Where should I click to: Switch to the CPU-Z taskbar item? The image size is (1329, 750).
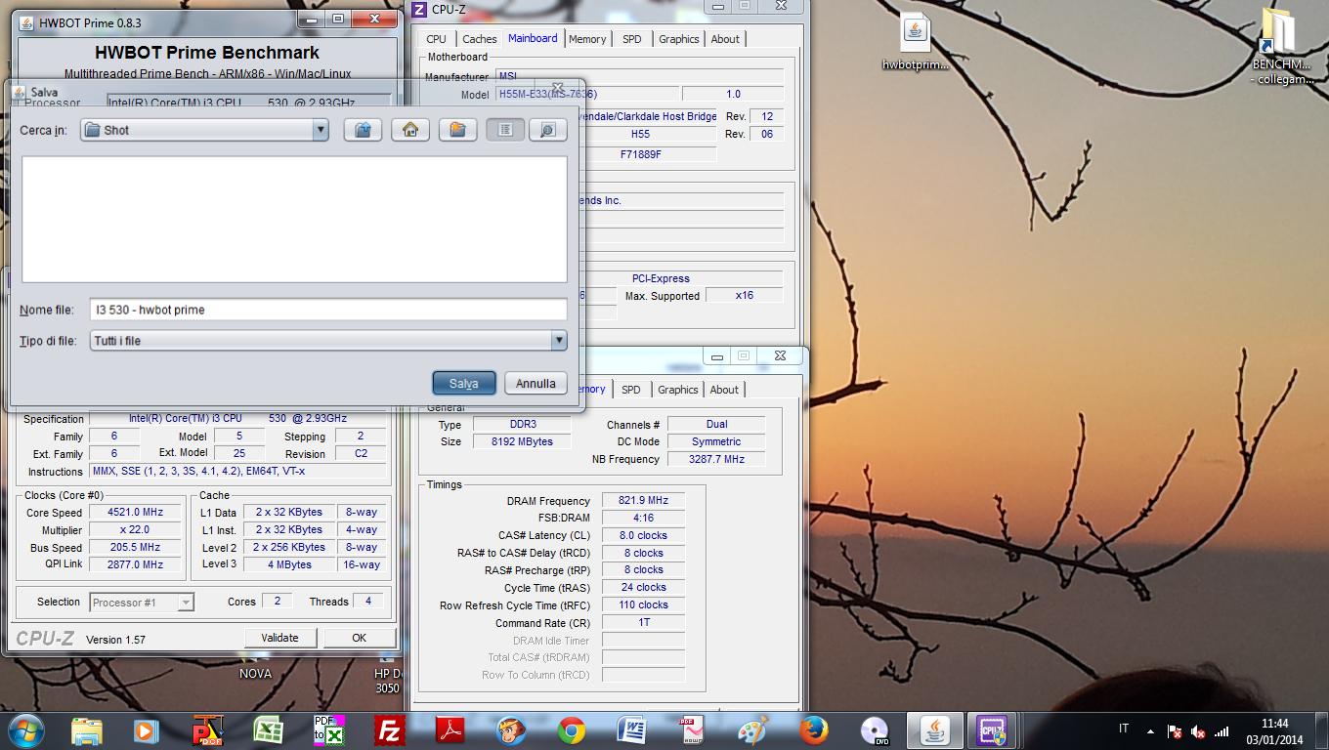[994, 730]
